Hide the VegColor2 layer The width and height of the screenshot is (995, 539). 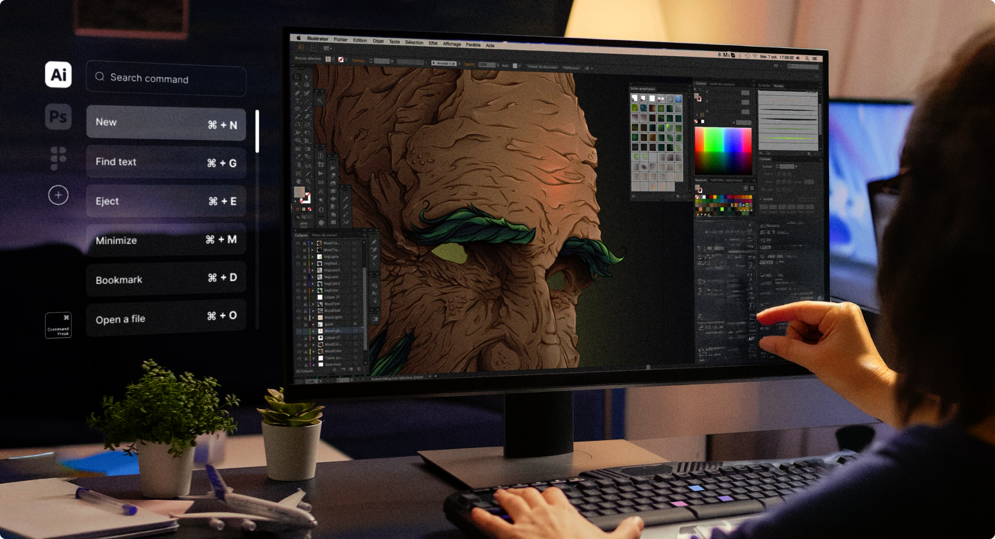tap(298, 284)
